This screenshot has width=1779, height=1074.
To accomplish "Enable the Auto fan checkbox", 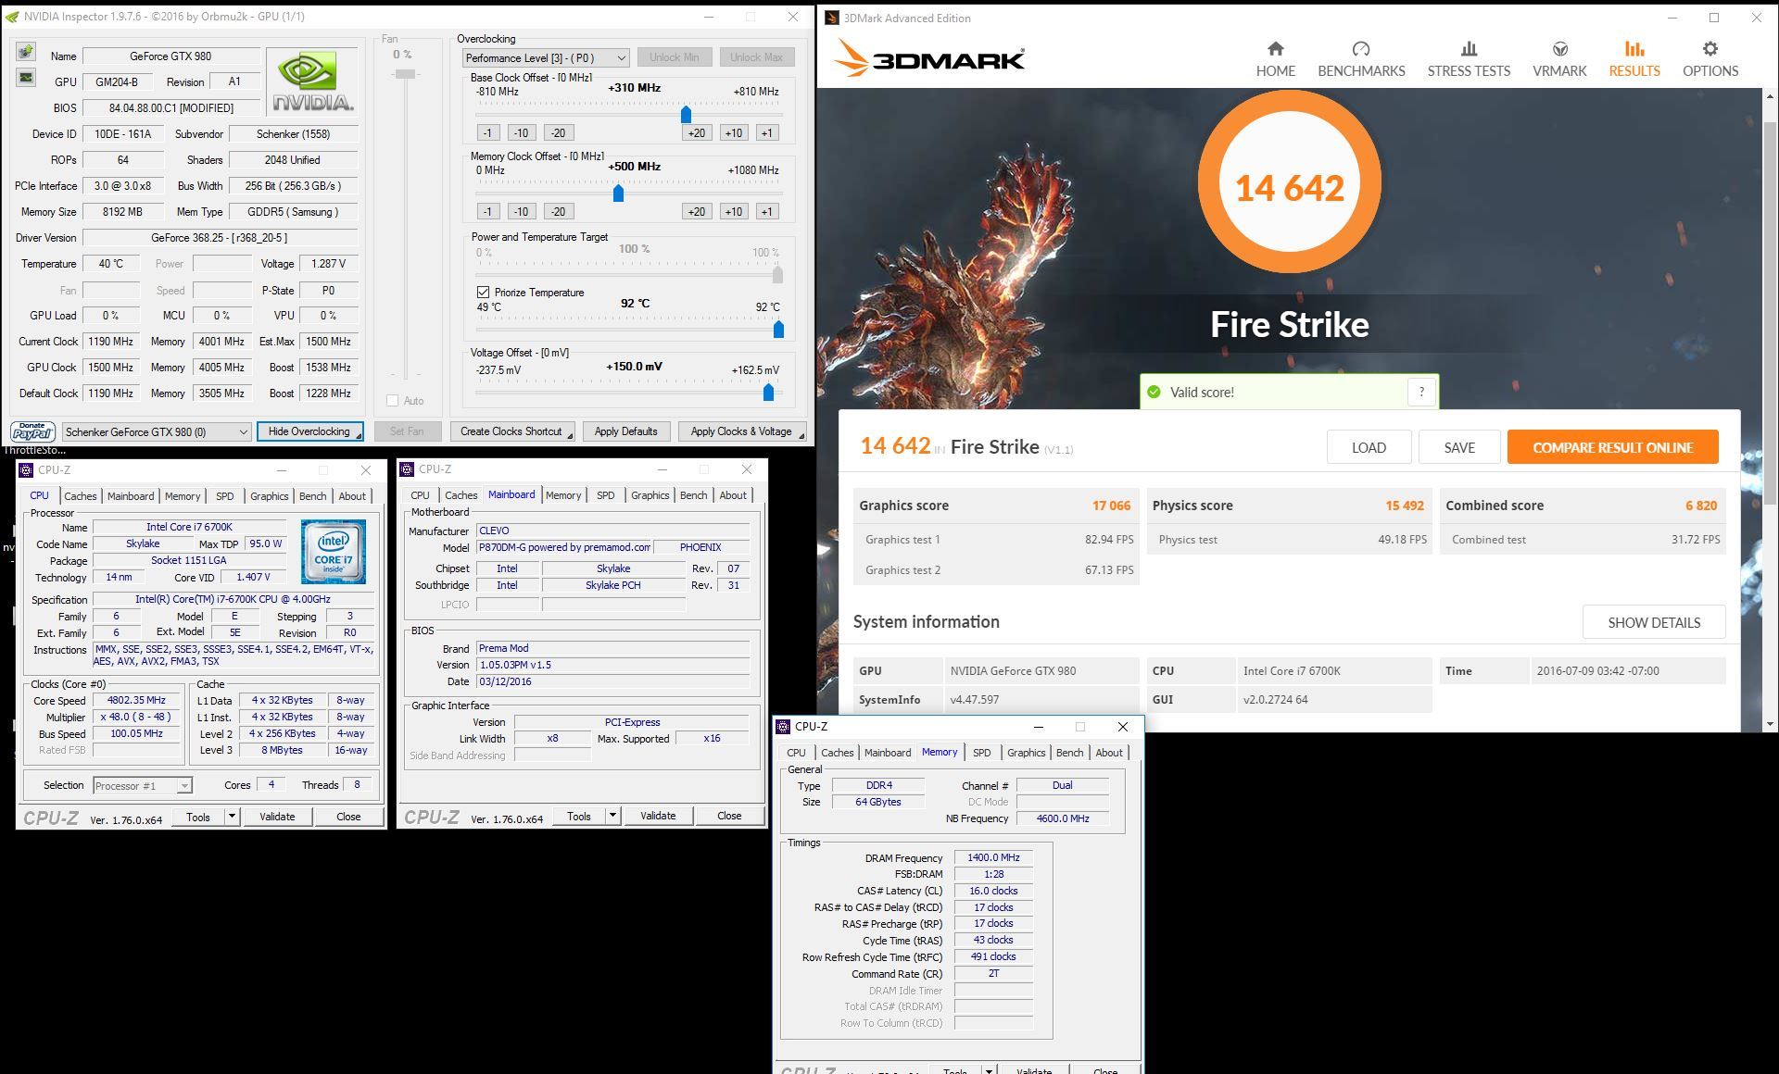I will 393,401.
